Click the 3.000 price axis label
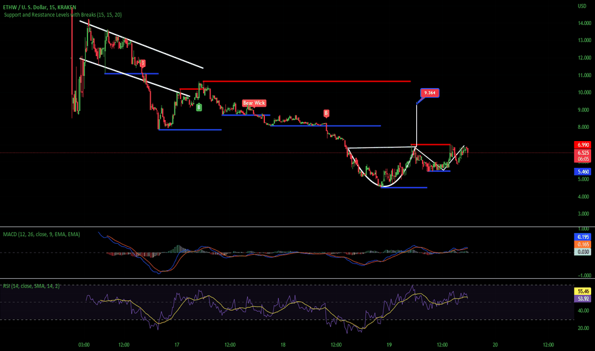 (x=584, y=214)
